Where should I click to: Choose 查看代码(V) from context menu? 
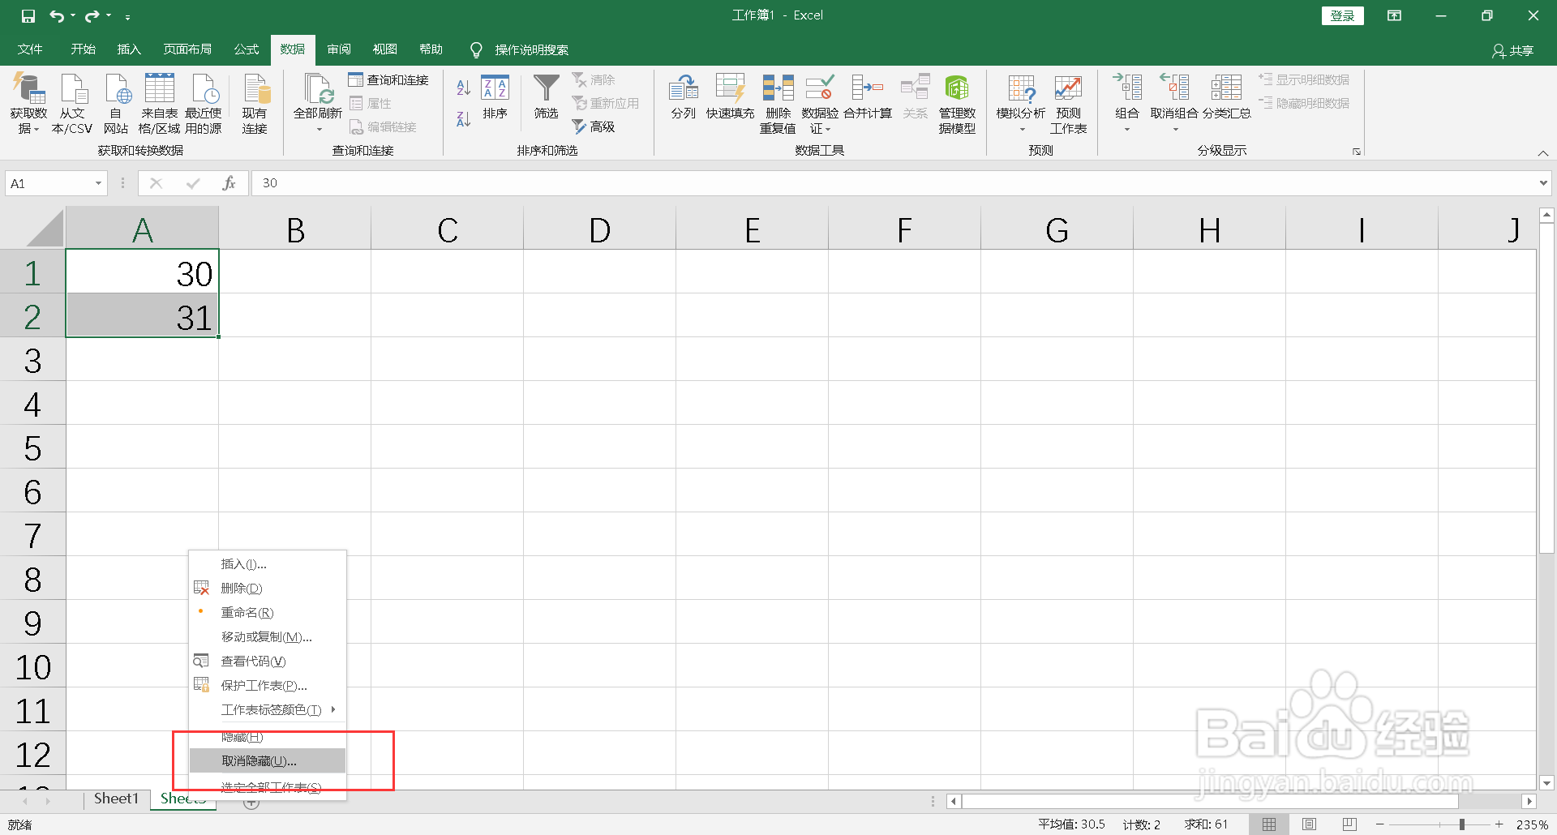(268, 662)
